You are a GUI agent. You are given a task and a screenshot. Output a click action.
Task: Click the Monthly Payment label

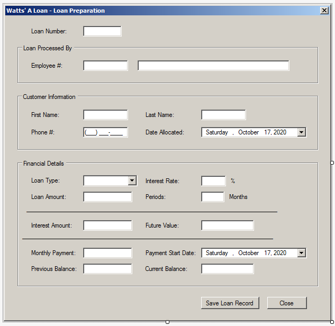(53, 253)
